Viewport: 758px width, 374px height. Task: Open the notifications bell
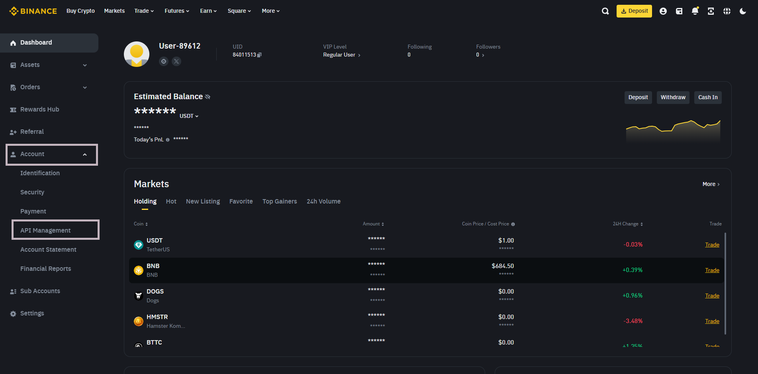[695, 11]
